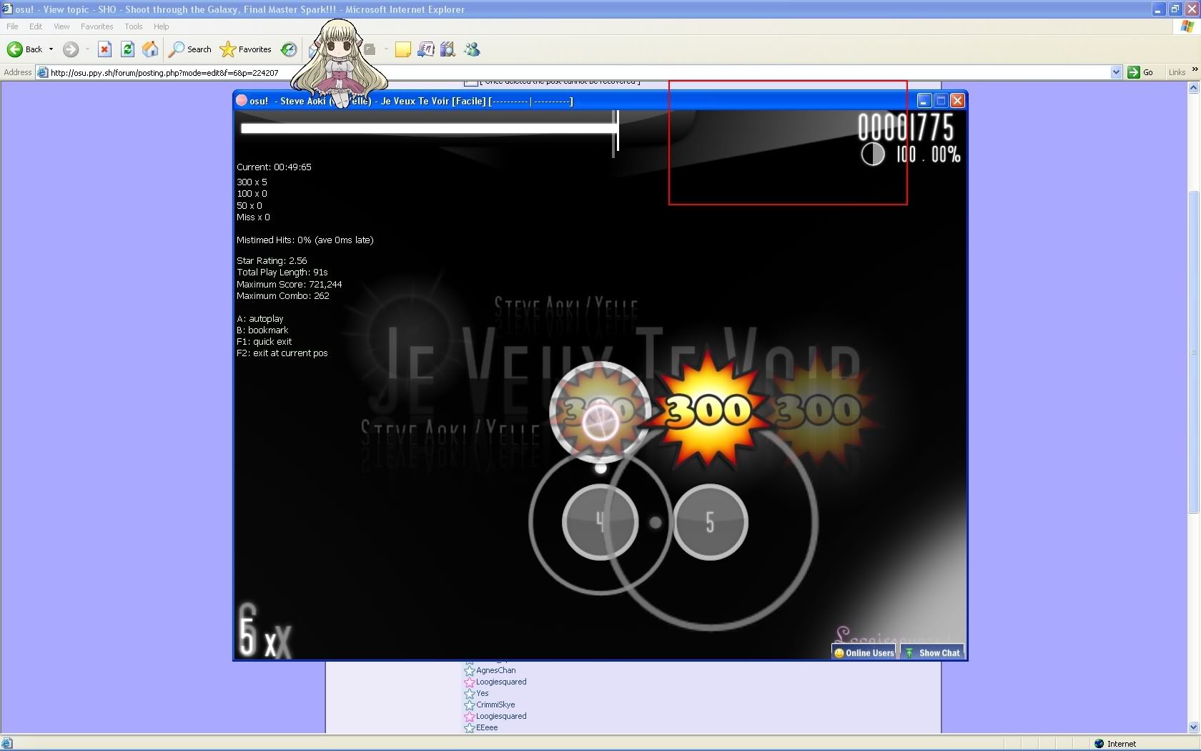1201x751 pixels.
Task: Launch the Messenger buddies icon
Action: coord(472,49)
